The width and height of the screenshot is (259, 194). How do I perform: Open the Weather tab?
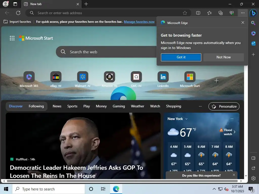pyautogui.click(x=137, y=106)
